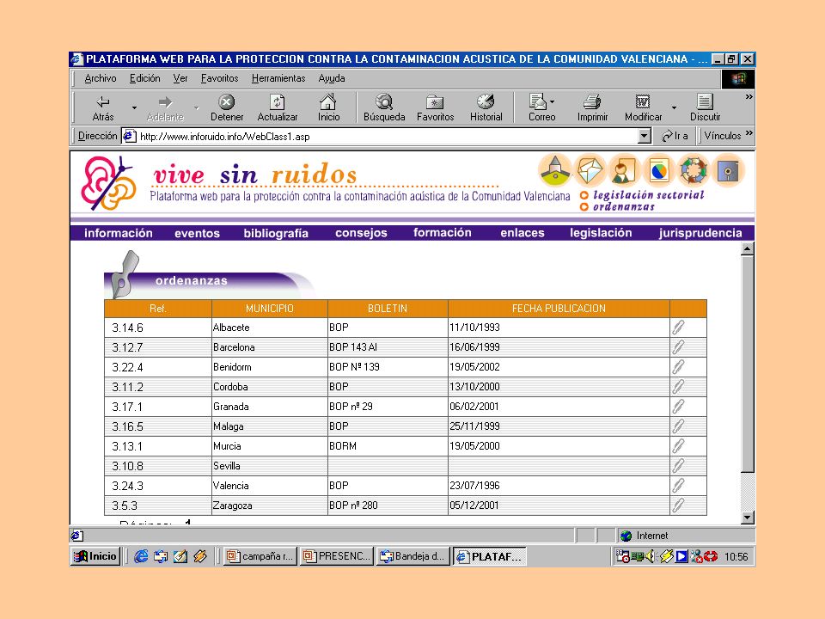Click the circular arrows icon in header

point(694,170)
